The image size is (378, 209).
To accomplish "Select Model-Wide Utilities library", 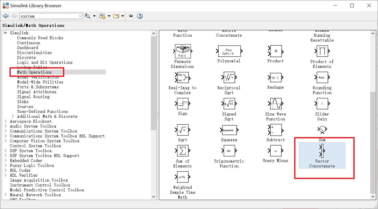I will point(40,82).
